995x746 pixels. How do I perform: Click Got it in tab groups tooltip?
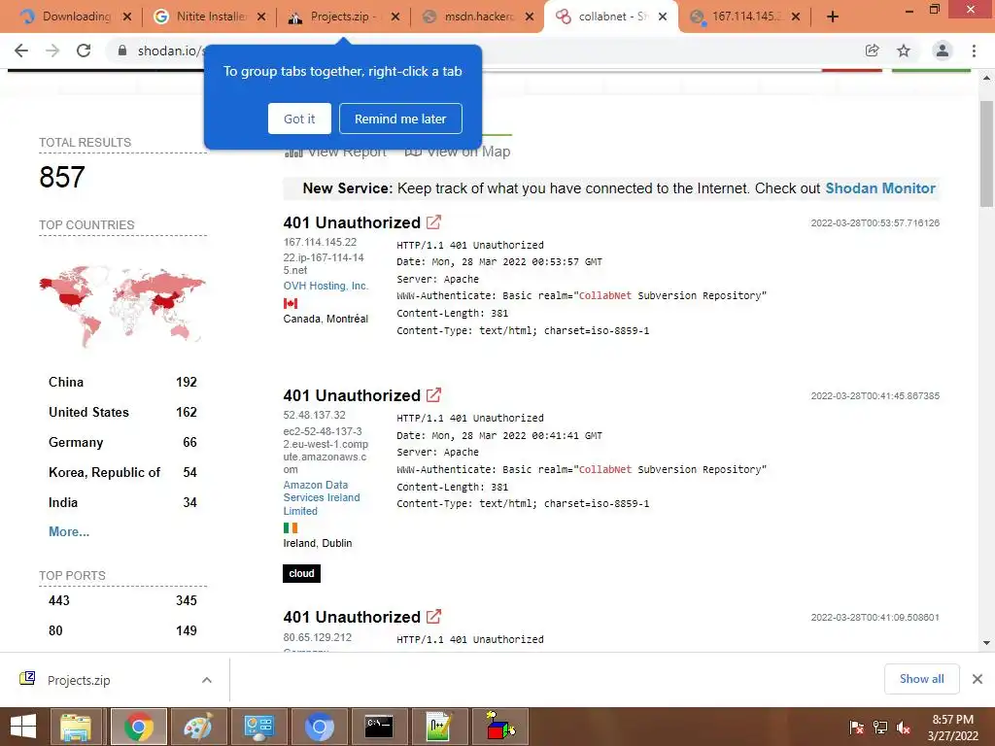point(299,119)
